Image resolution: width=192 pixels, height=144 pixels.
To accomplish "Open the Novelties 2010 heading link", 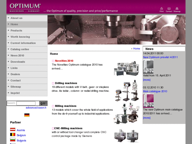I will coord(64,61).
